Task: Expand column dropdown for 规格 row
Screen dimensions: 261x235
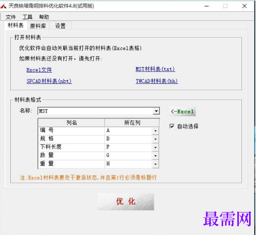Action: pos(155,139)
